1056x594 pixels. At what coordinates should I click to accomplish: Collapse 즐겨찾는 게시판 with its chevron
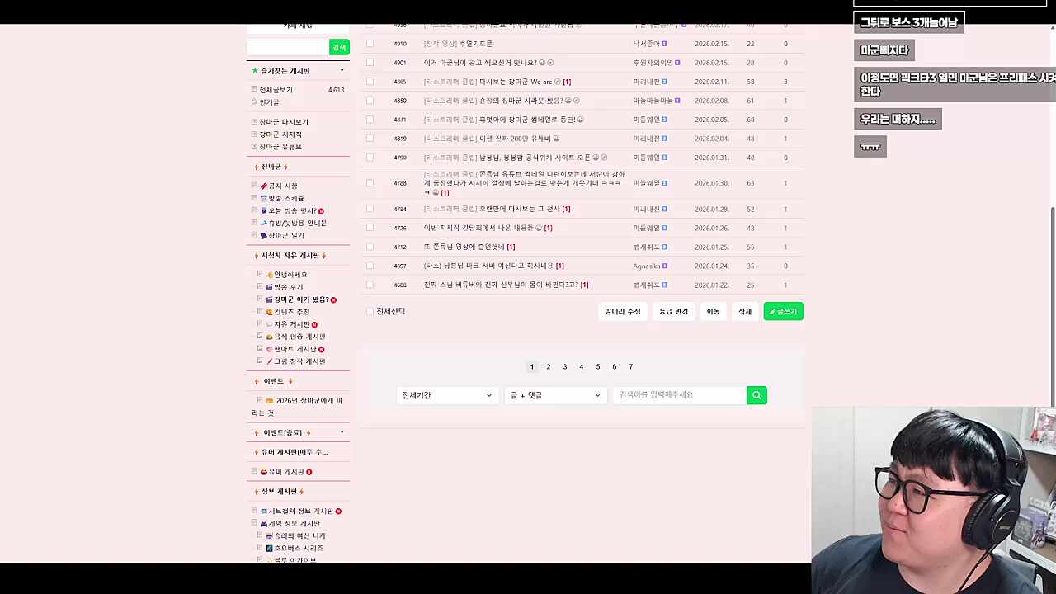tap(342, 70)
